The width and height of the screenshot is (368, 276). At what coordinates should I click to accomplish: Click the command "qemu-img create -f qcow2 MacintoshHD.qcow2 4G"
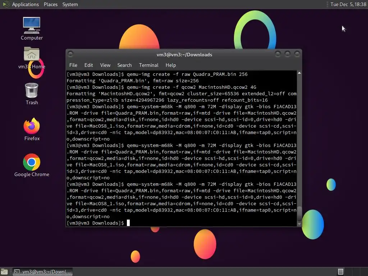(192, 87)
